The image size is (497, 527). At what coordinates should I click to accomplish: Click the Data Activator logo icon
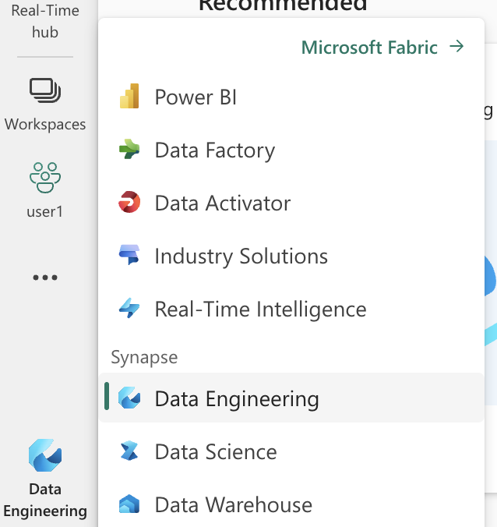(x=129, y=202)
